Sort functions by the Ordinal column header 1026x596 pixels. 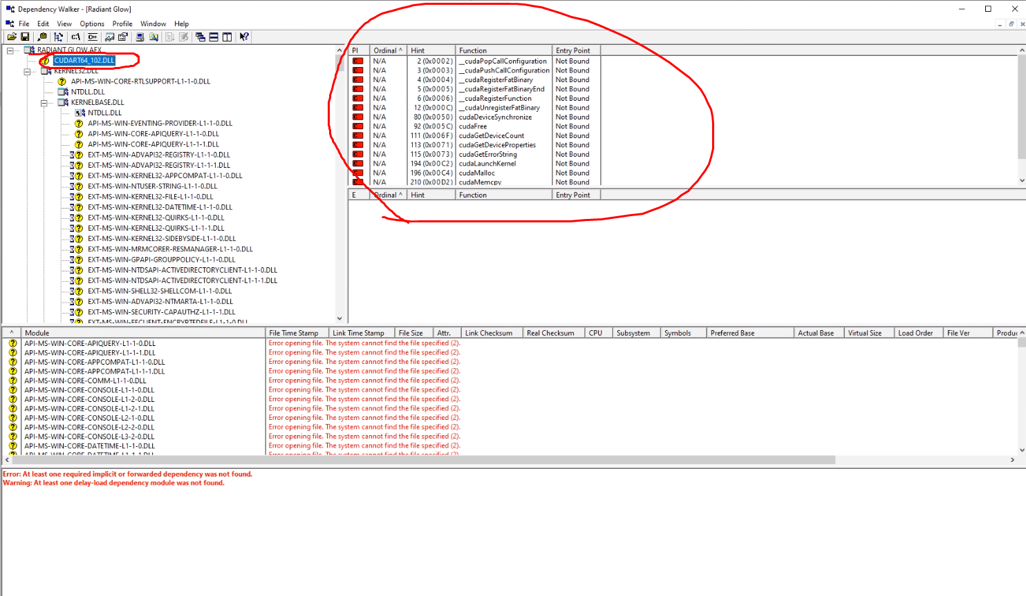tap(387, 50)
